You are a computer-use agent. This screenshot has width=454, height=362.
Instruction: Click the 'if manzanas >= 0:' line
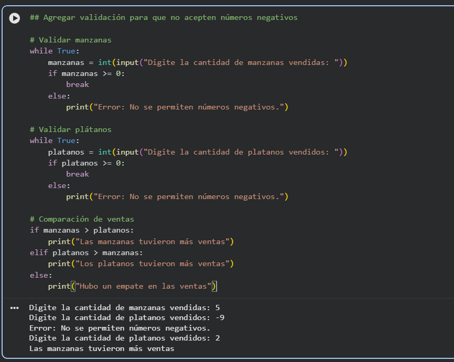tap(87, 73)
